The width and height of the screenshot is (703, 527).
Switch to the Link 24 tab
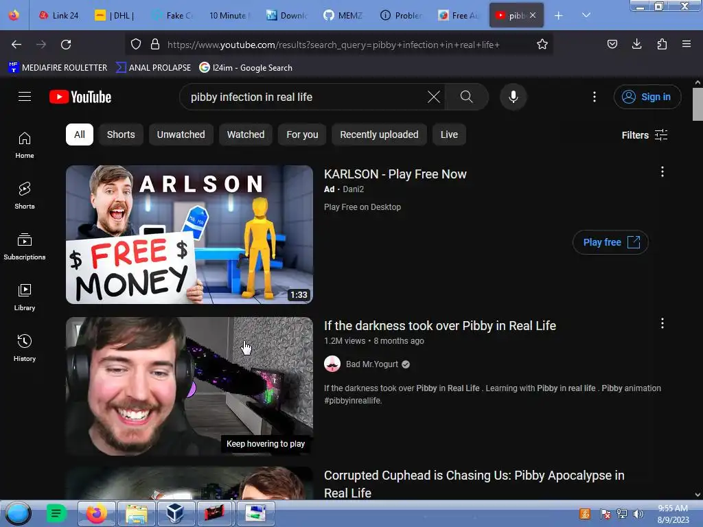click(x=59, y=16)
